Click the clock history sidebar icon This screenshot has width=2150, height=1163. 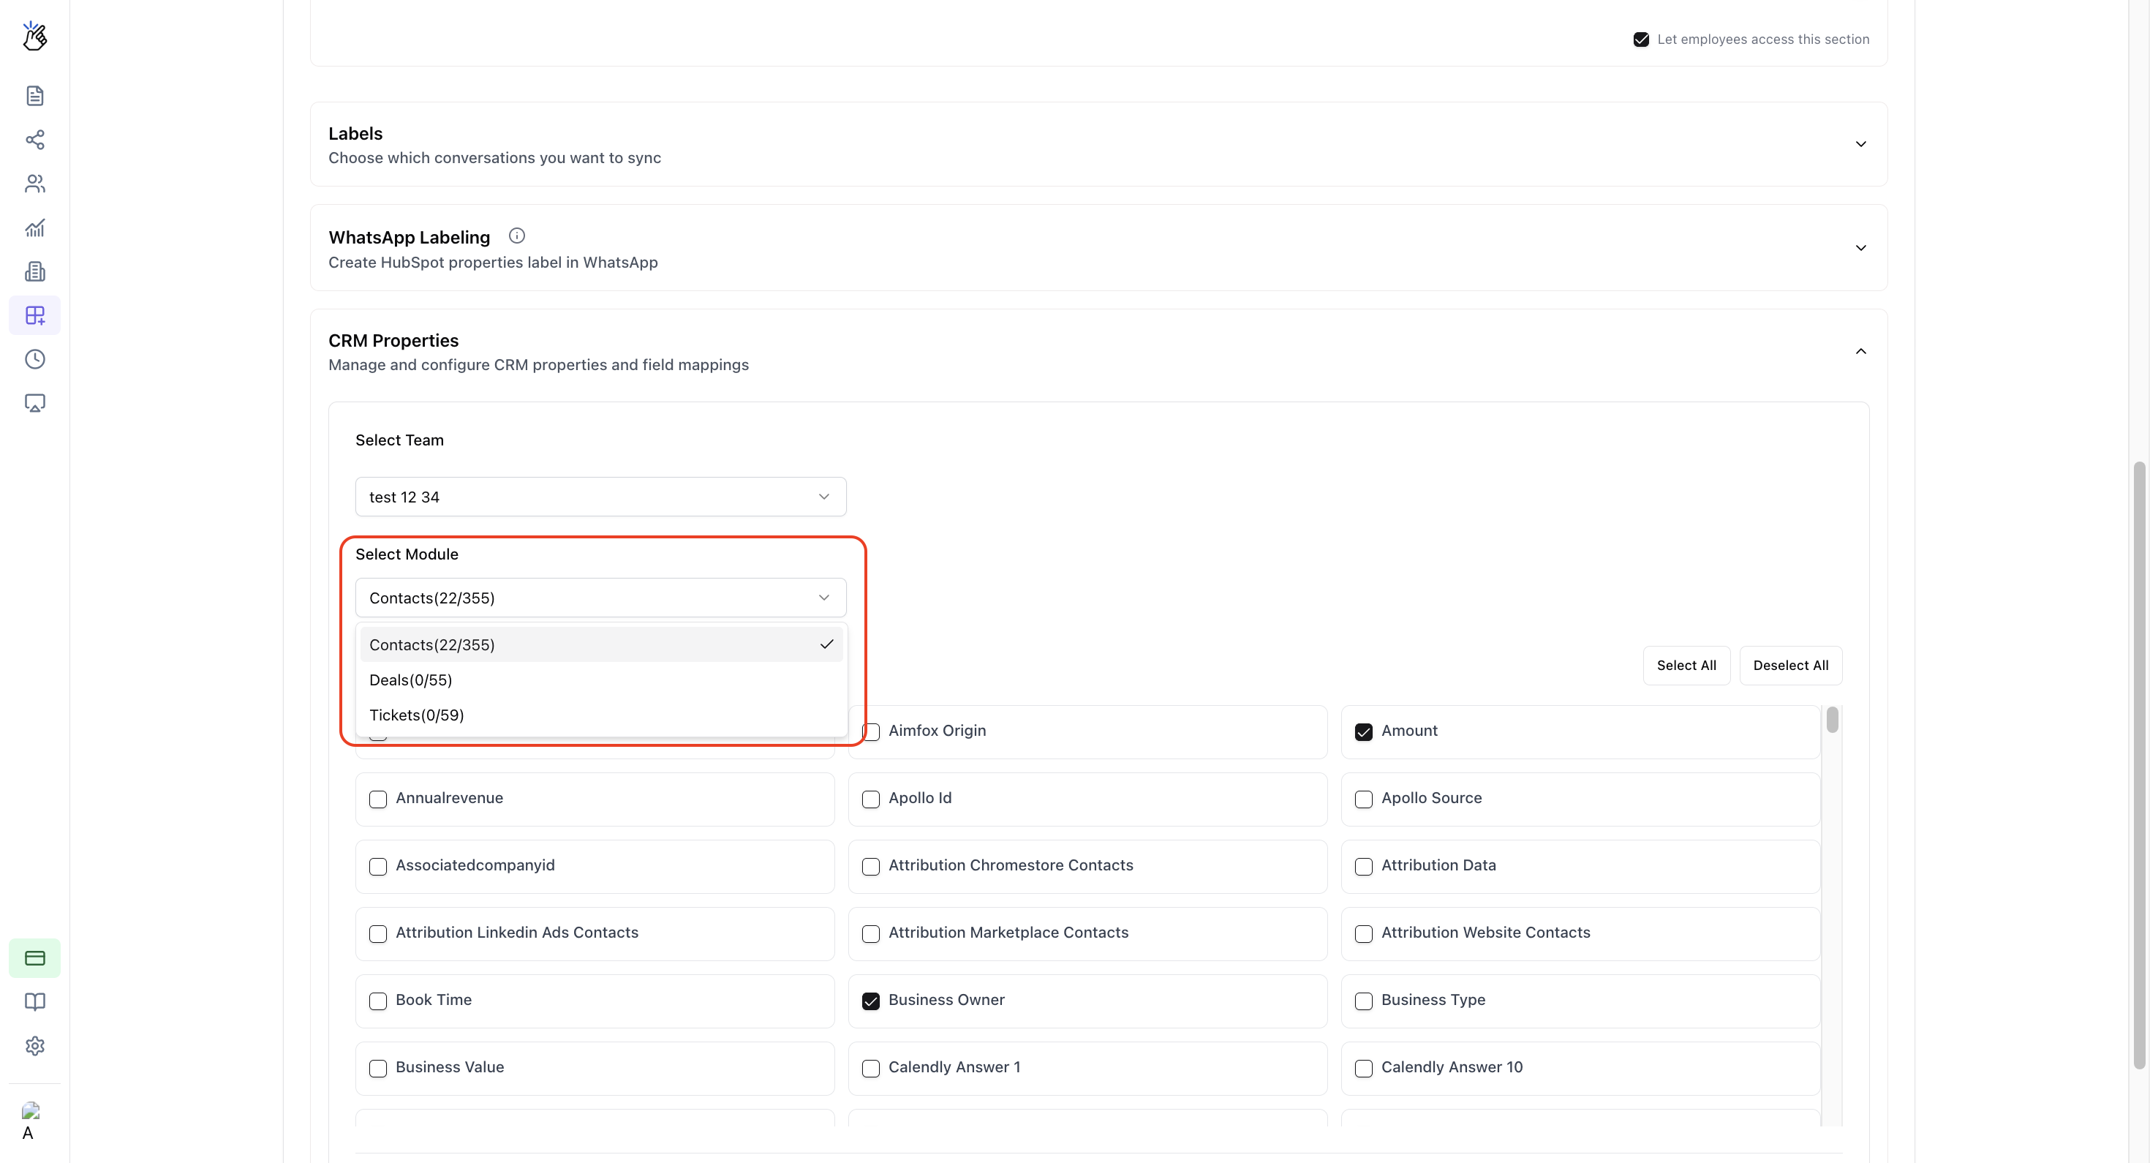coord(34,359)
